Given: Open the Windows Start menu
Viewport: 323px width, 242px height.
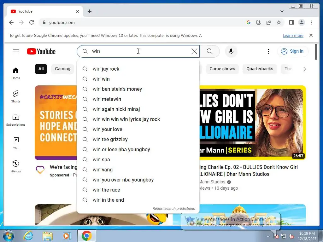Looking at the screenshot, I should click(8, 236).
